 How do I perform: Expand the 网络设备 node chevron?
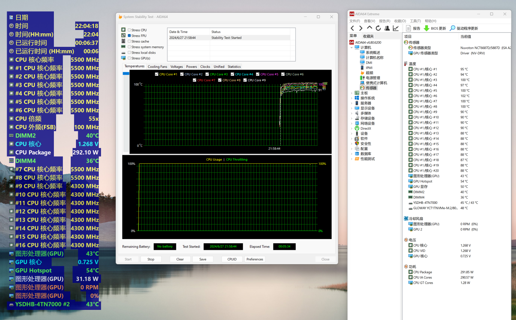coord(351,123)
